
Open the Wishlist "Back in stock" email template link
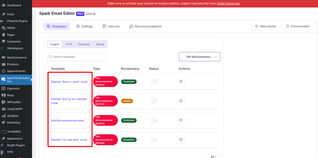[x=69, y=82]
